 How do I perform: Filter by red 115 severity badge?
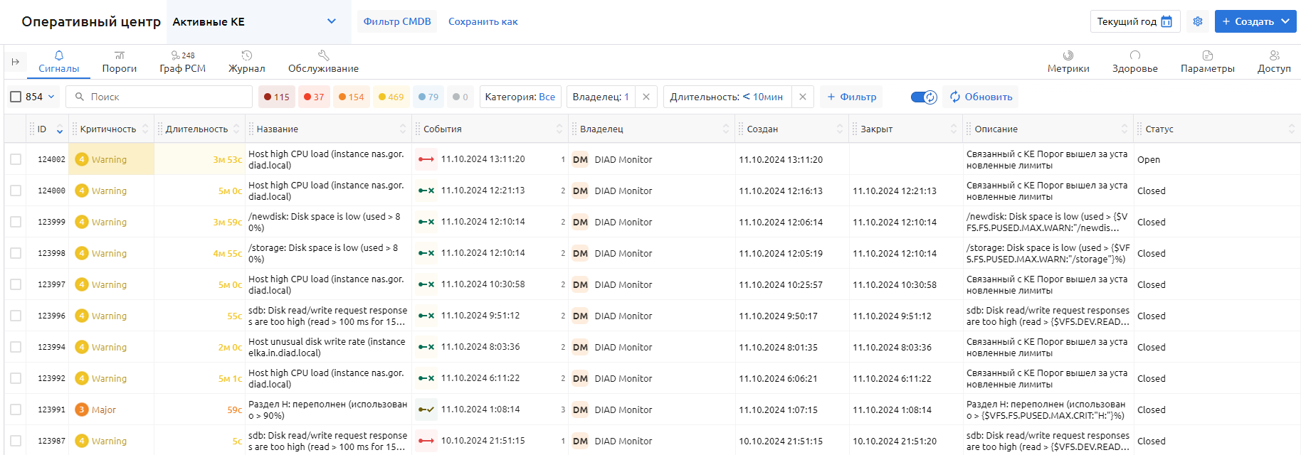(276, 97)
